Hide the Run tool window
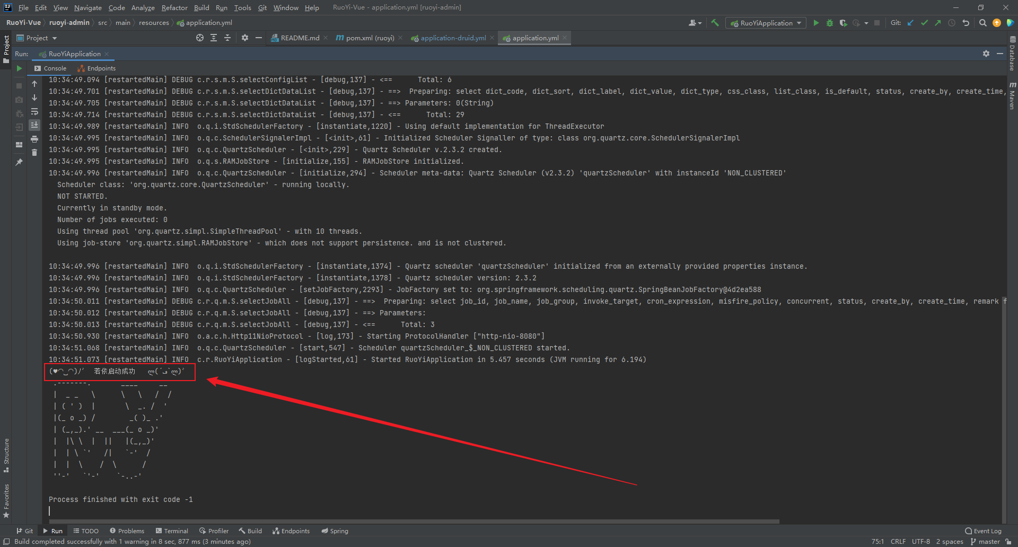1018x547 pixels. [1000, 54]
